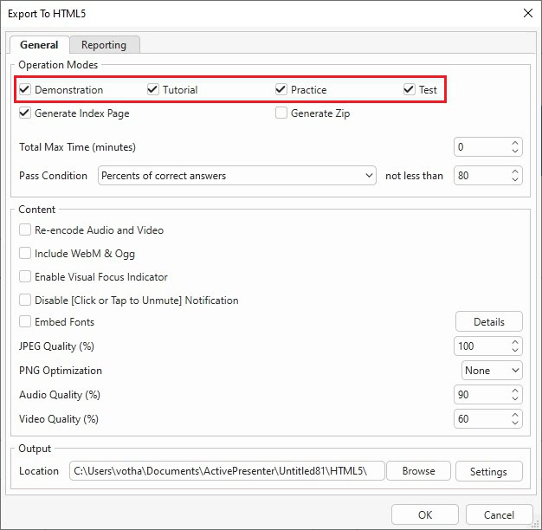This screenshot has height=530, width=542.
Task: Switch to the Reporting tab
Action: (x=104, y=45)
